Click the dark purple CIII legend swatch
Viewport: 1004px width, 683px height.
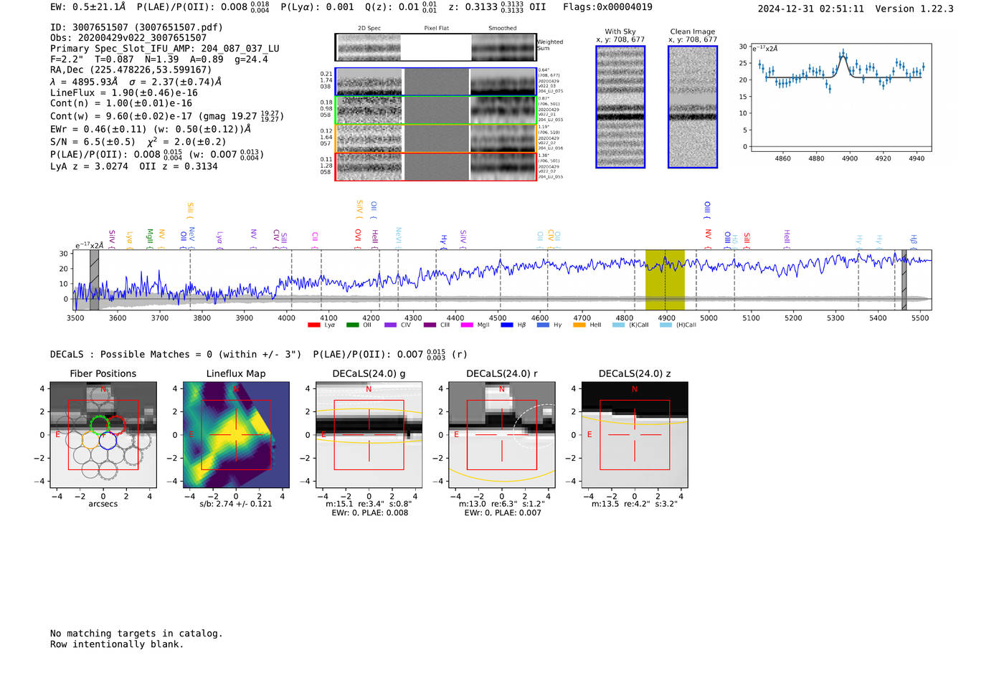[x=430, y=325]
